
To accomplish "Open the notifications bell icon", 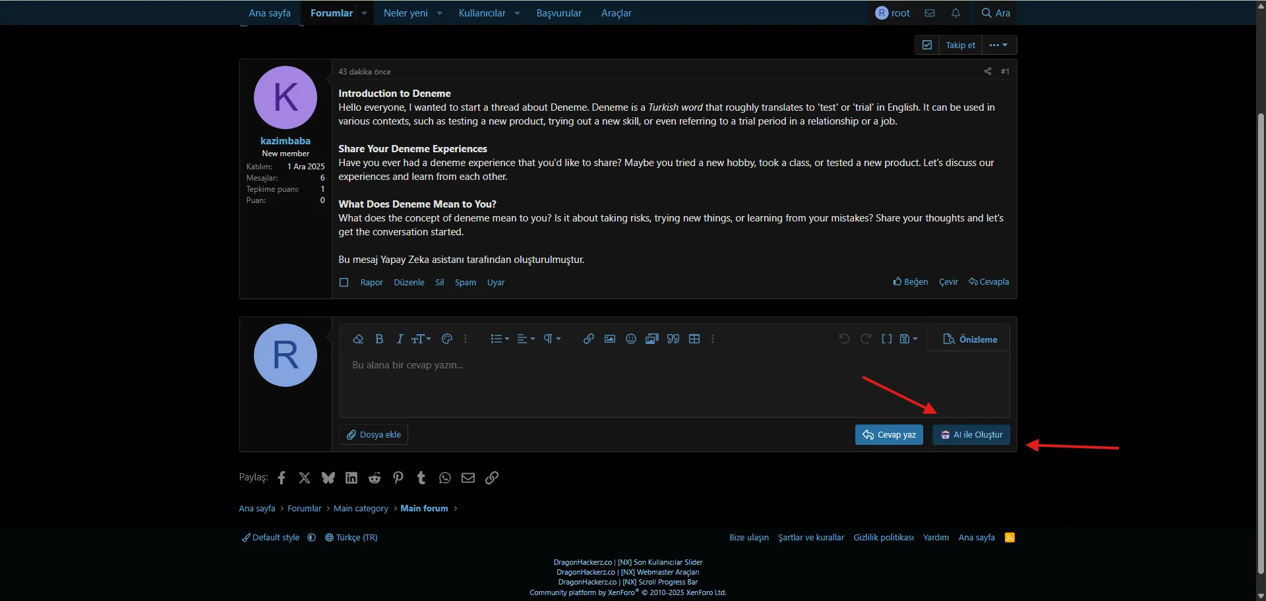I will coord(955,13).
